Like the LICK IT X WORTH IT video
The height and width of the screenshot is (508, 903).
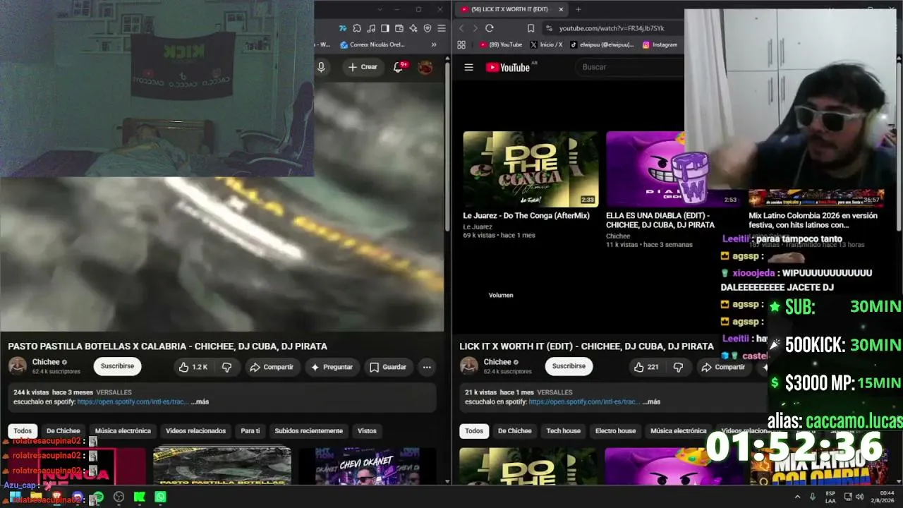click(x=646, y=367)
